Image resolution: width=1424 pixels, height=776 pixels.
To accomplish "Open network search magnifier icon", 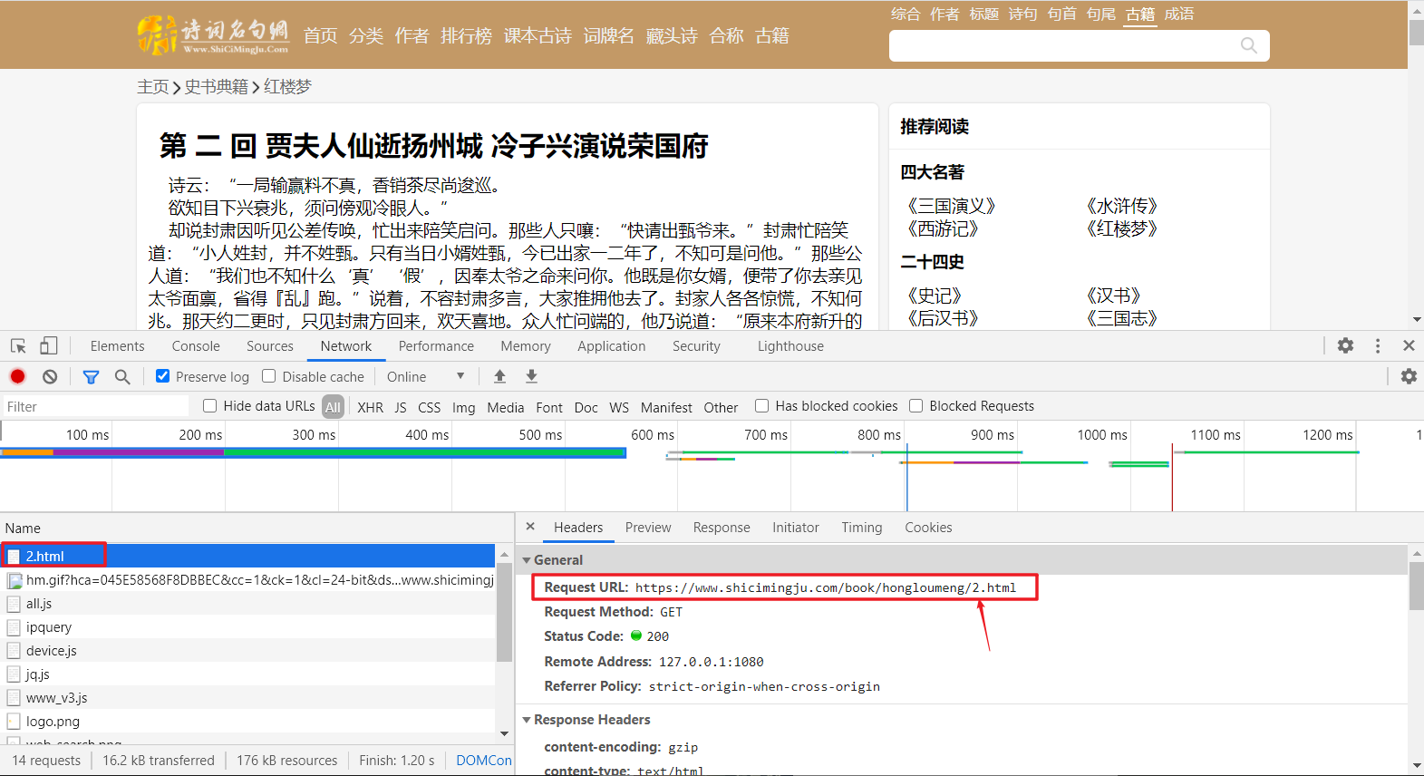I will click(122, 376).
